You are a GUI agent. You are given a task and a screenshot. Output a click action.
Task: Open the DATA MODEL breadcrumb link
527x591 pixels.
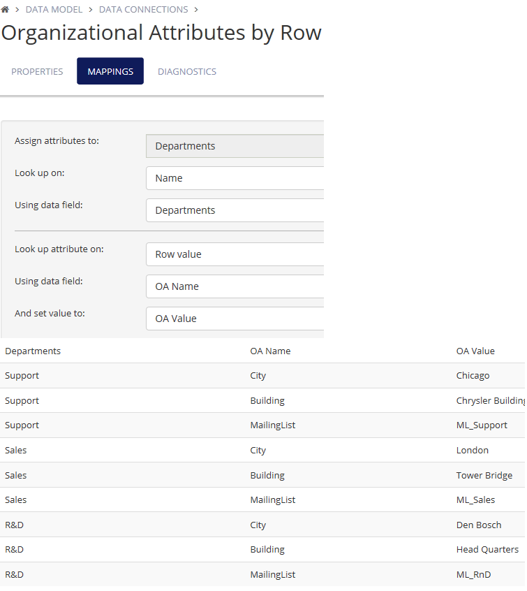(54, 9)
